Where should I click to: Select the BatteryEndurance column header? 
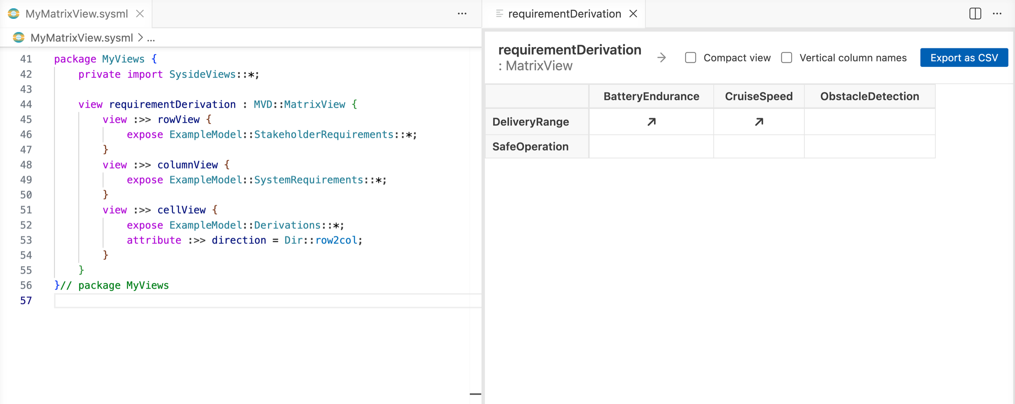(x=651, y=96)
